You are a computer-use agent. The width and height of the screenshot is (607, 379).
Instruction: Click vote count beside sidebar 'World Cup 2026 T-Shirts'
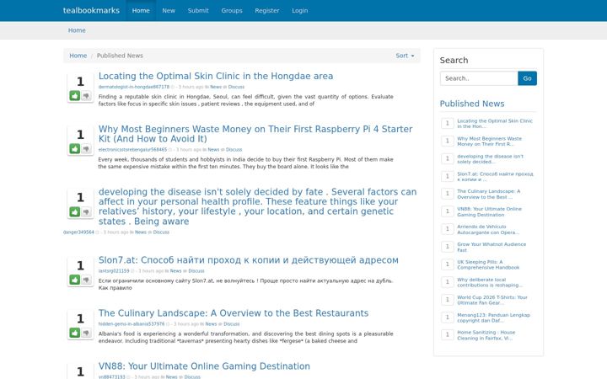tap(448, 300)
